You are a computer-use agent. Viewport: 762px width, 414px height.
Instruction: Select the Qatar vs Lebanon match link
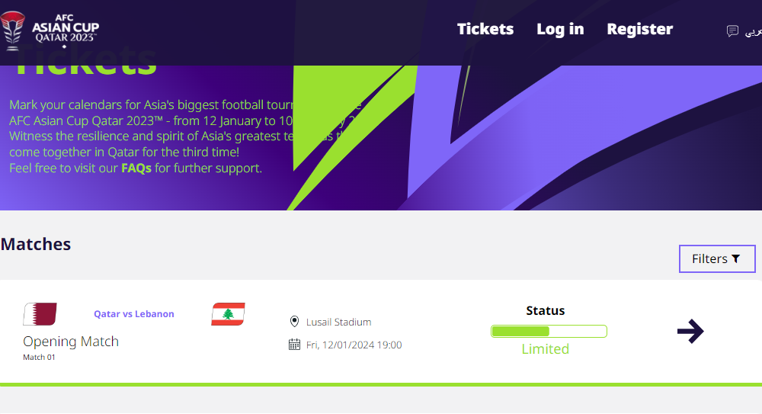[134, 314]
